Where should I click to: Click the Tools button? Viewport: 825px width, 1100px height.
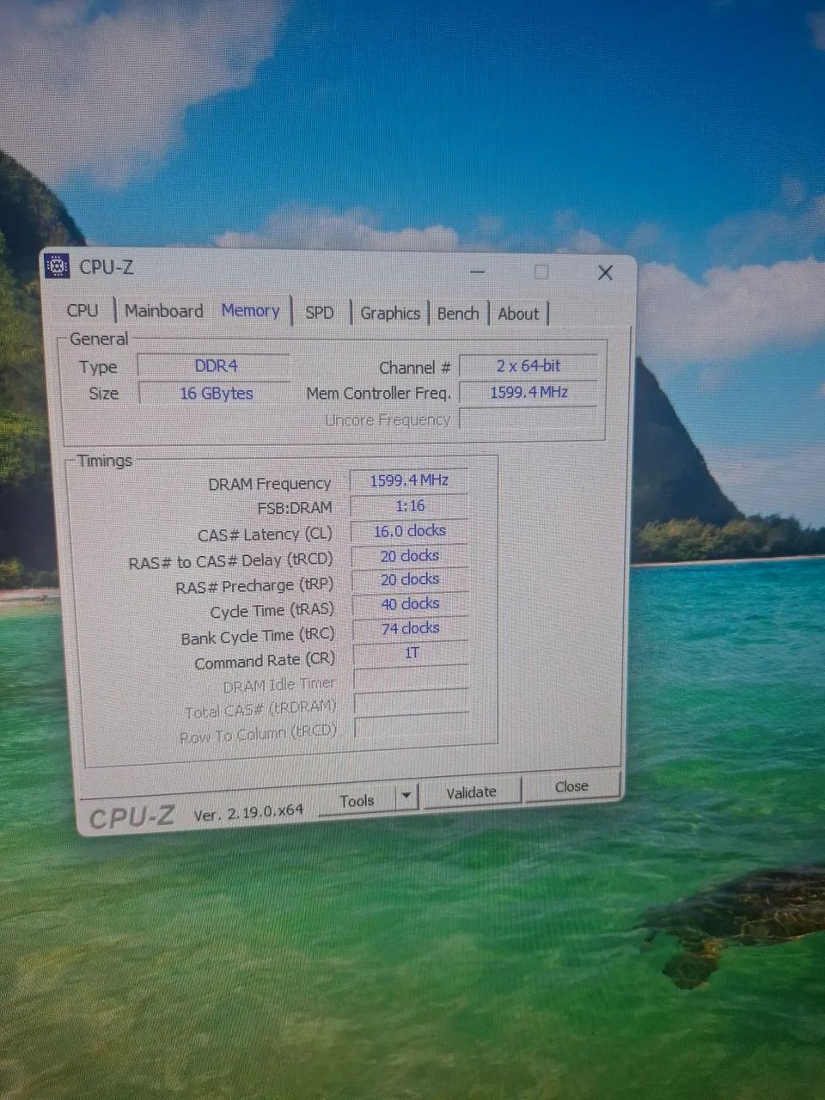pos(357,800)
